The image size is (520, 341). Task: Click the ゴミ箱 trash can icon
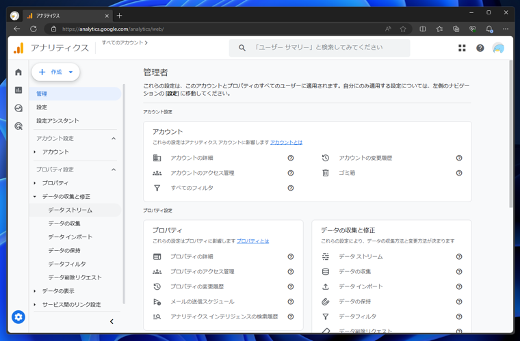[x=325, y=173]
